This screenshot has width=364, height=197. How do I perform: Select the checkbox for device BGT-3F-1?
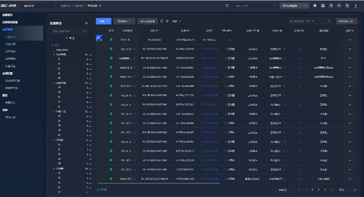(x=101, y=86)
